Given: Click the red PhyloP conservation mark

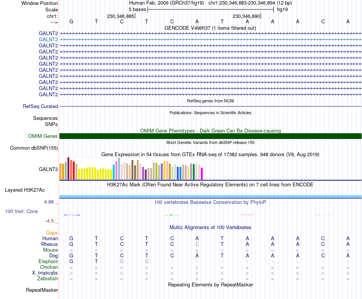Looking at the screenshot, I should (x=247, y=215).
